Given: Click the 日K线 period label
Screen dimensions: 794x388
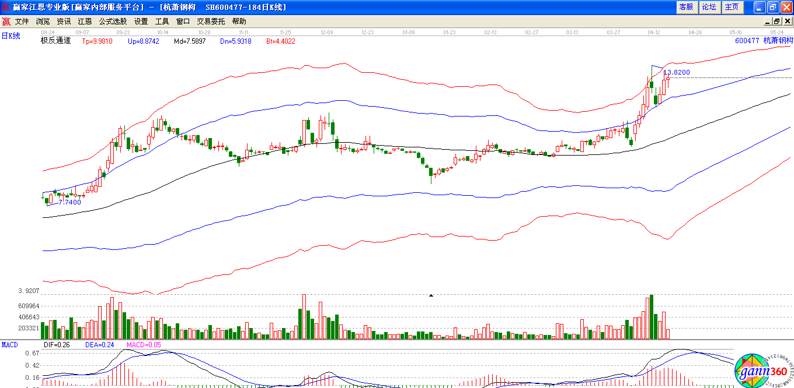Looking at the screenshot, I should pos(11,36).
